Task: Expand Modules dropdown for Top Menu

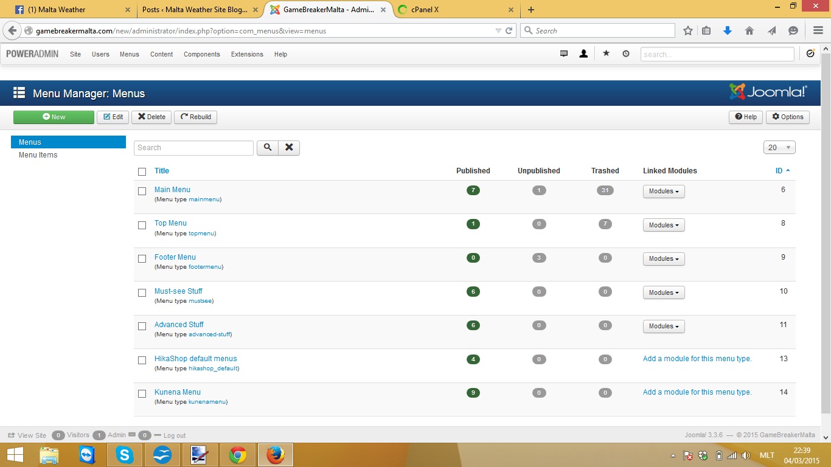Action: coord(664,225)
